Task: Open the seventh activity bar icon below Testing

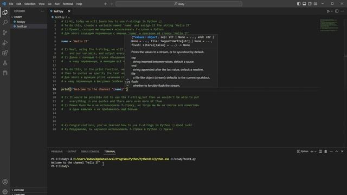Action: click(5, 73)
